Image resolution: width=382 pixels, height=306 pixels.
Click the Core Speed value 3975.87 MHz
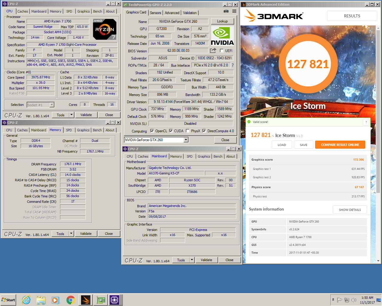41,77
